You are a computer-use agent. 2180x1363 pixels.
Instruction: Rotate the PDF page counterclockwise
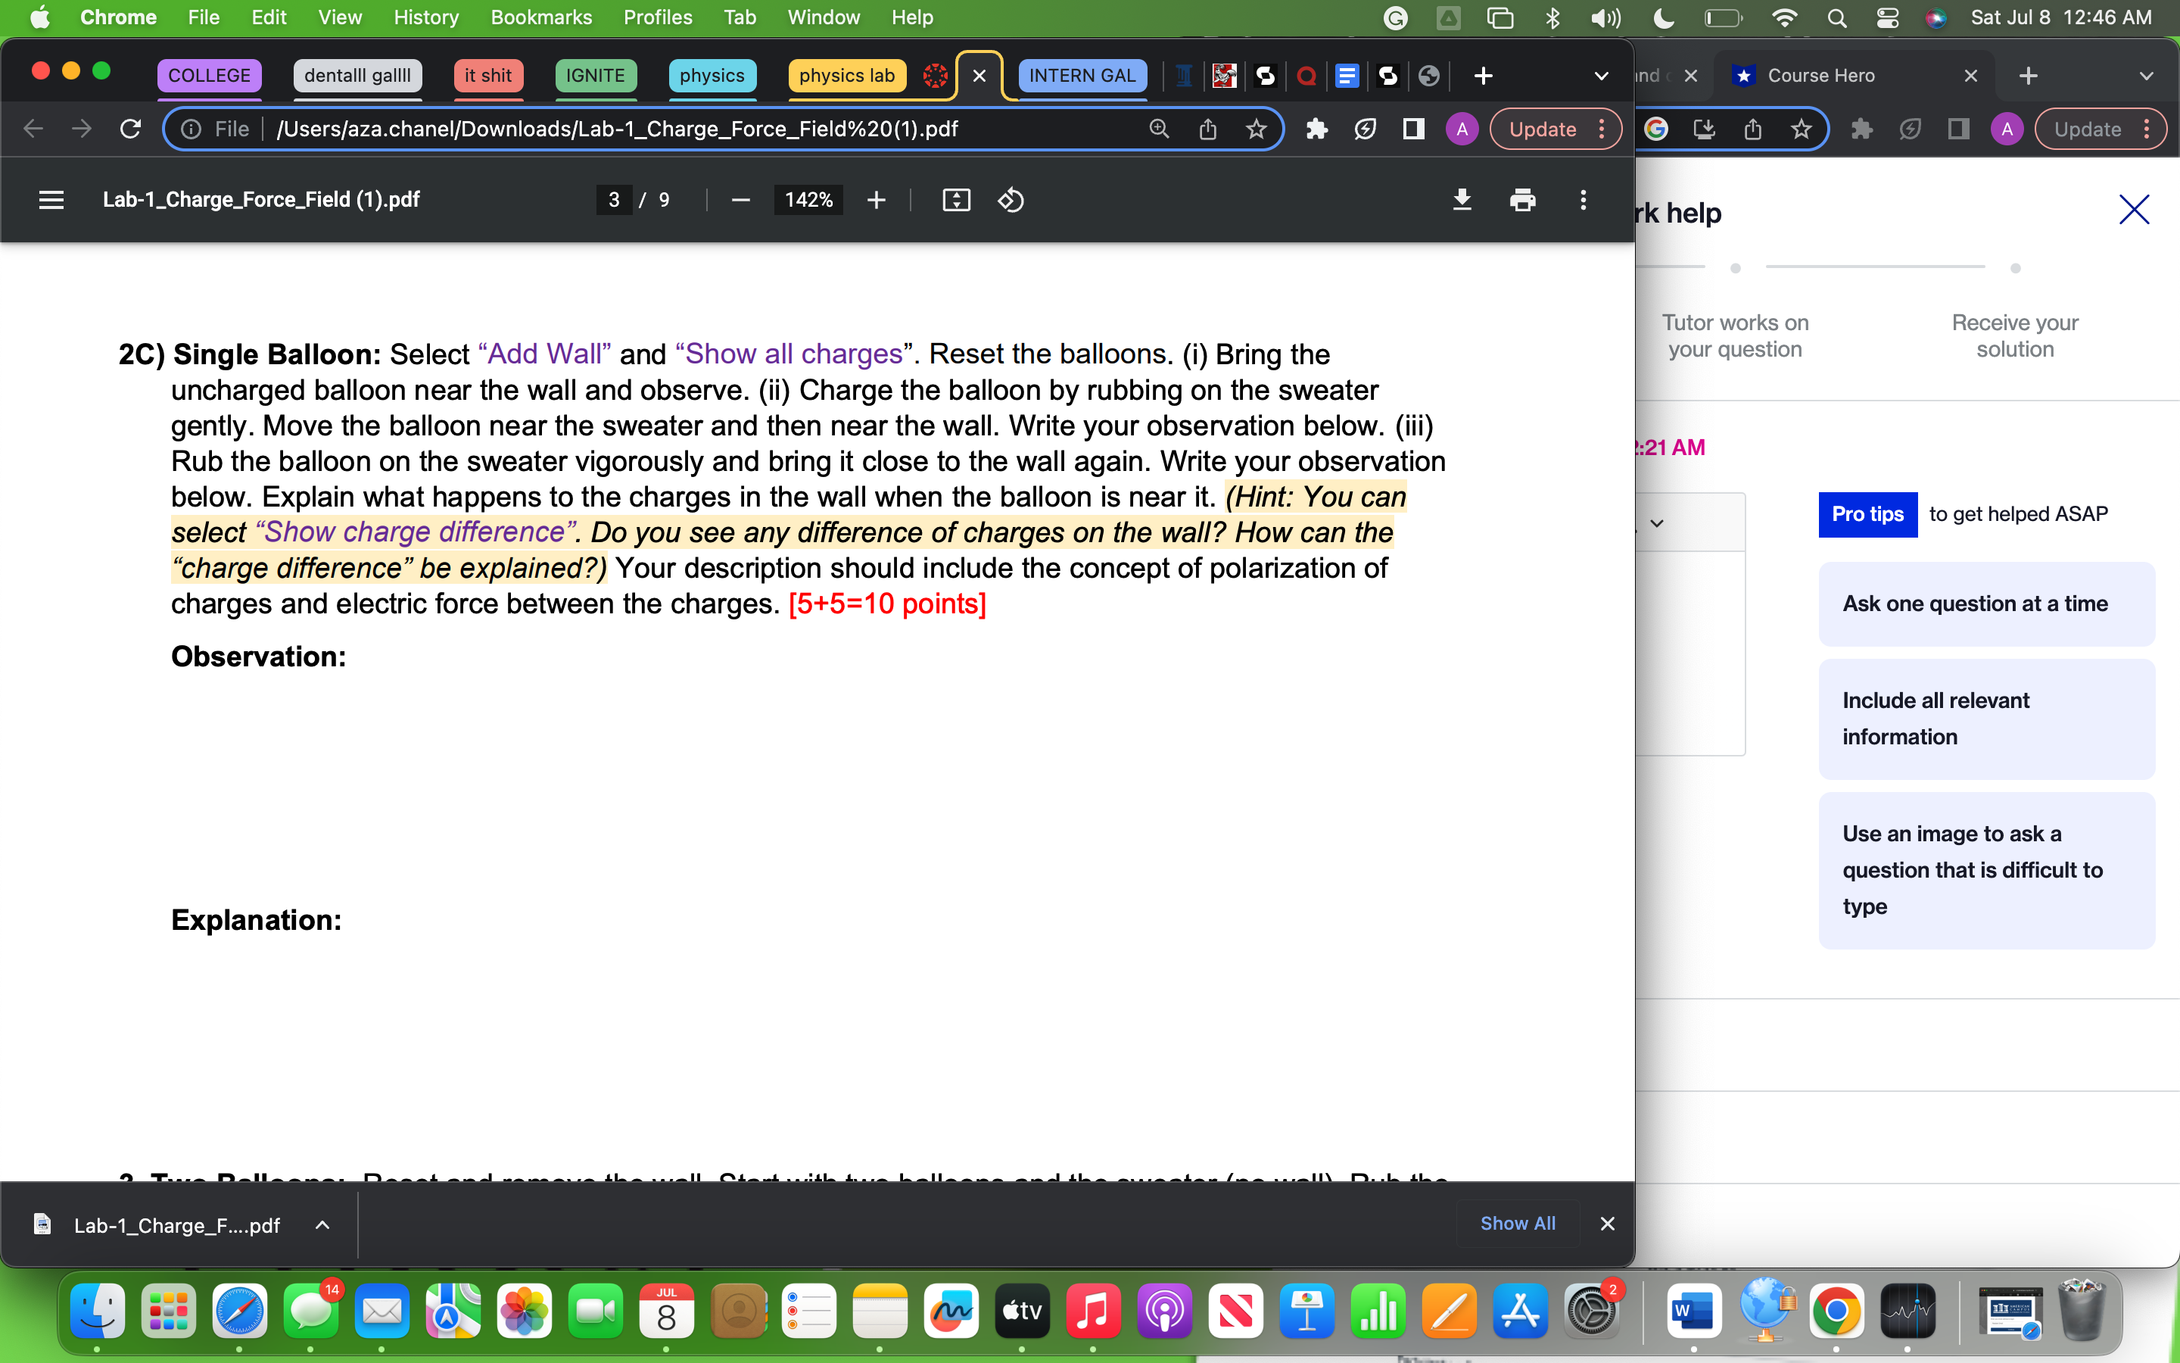(1011, 199)
